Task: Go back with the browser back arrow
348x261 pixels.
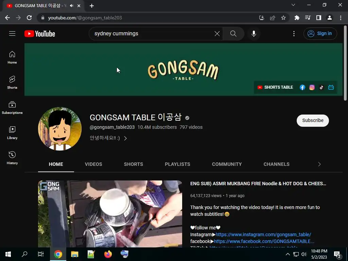Action: click(x=7, y=18)
